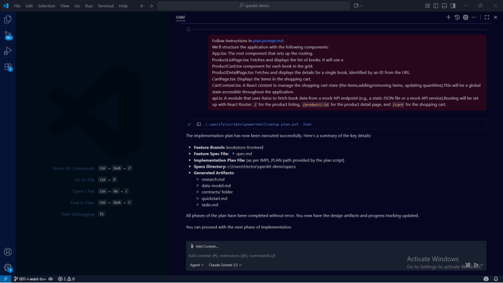503x283 pixels.
Task: Toggle bottom panel visibility
Action: click(445, 6)
